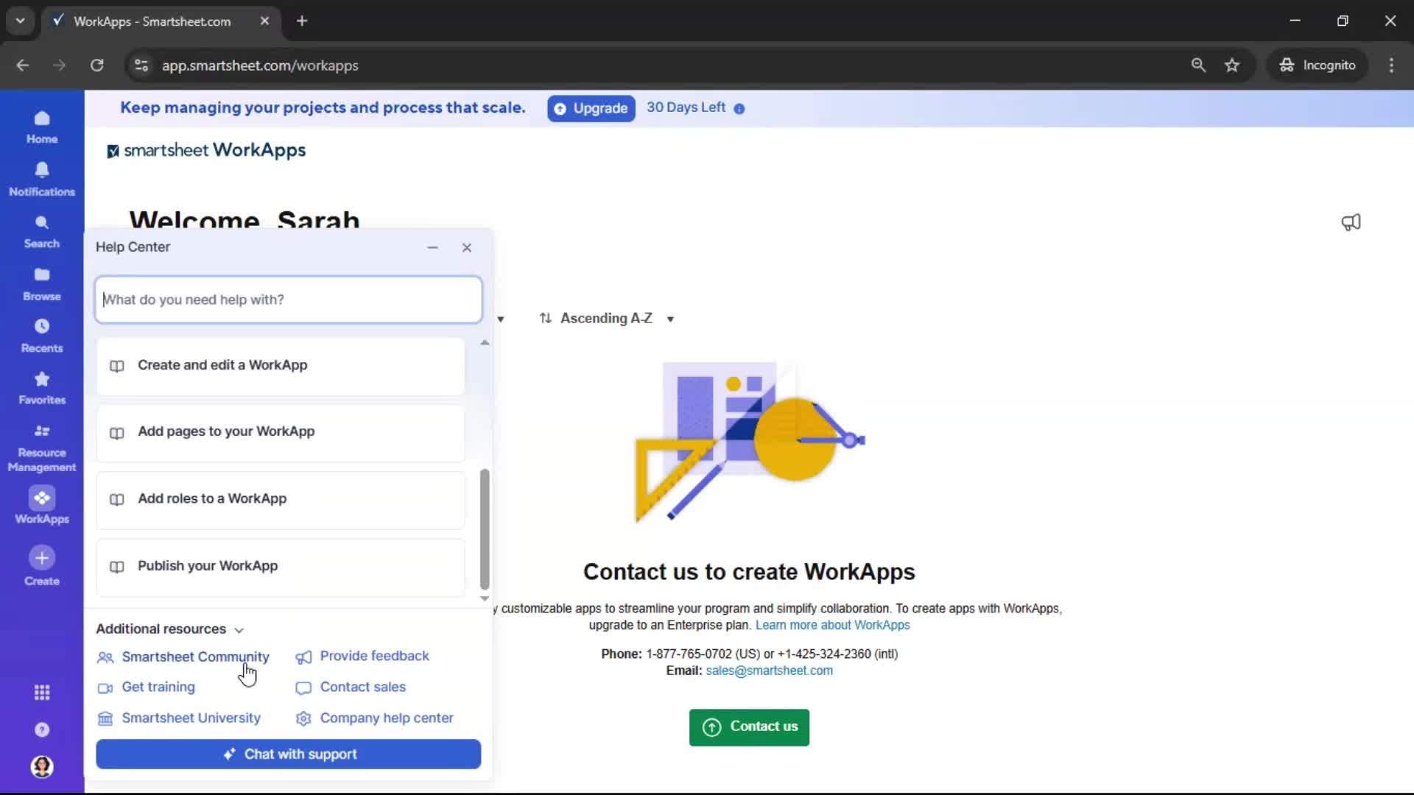Viewport: 1414px width, 795px height.
Task: Select the WorkApps icon in the sidebar
Action: point(41,505)
